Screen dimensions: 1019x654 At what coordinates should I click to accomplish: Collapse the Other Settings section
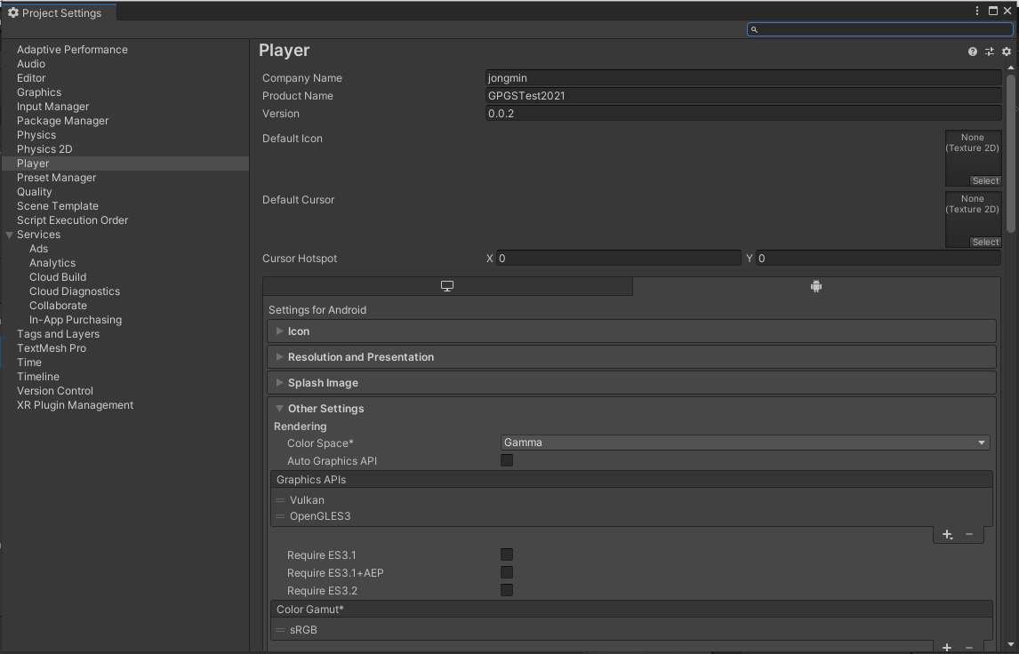pos(279,409)
